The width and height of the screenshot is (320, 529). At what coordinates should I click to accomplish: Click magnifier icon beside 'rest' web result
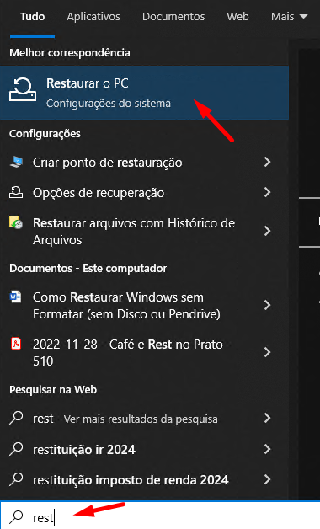pyautogui.click(x=16, y=419)
